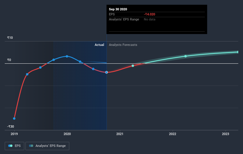Select the 'Sep 30 2020' tooltip date

pyautogui.click(x=118, y=9)
